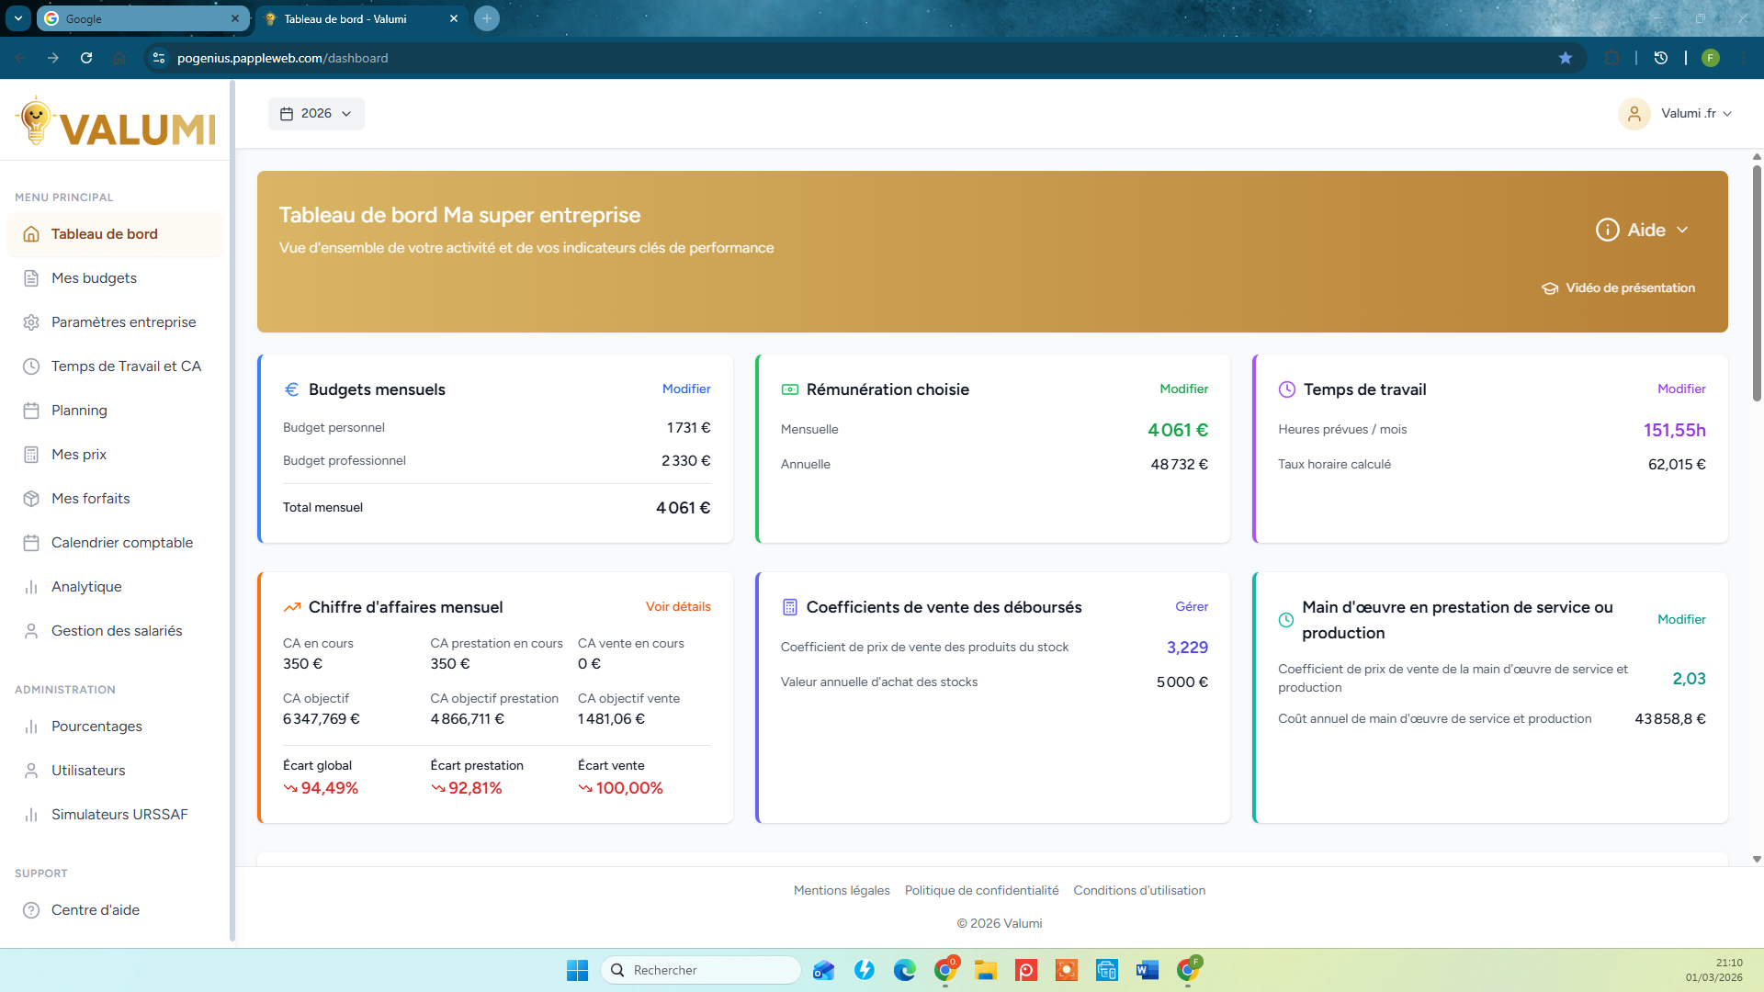Click the Centre d'aide question mark icon
This screenshot has height=992, width=1764.
click(31, 910)
